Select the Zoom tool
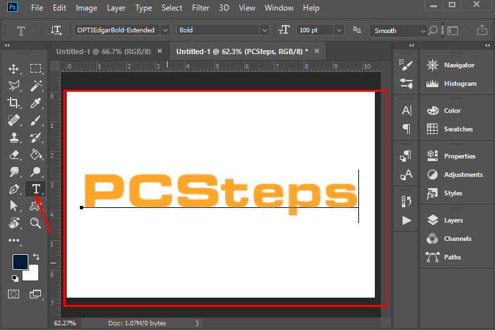Image resolution: width=495 pixels, height=330 pixels. coord(36,222)
